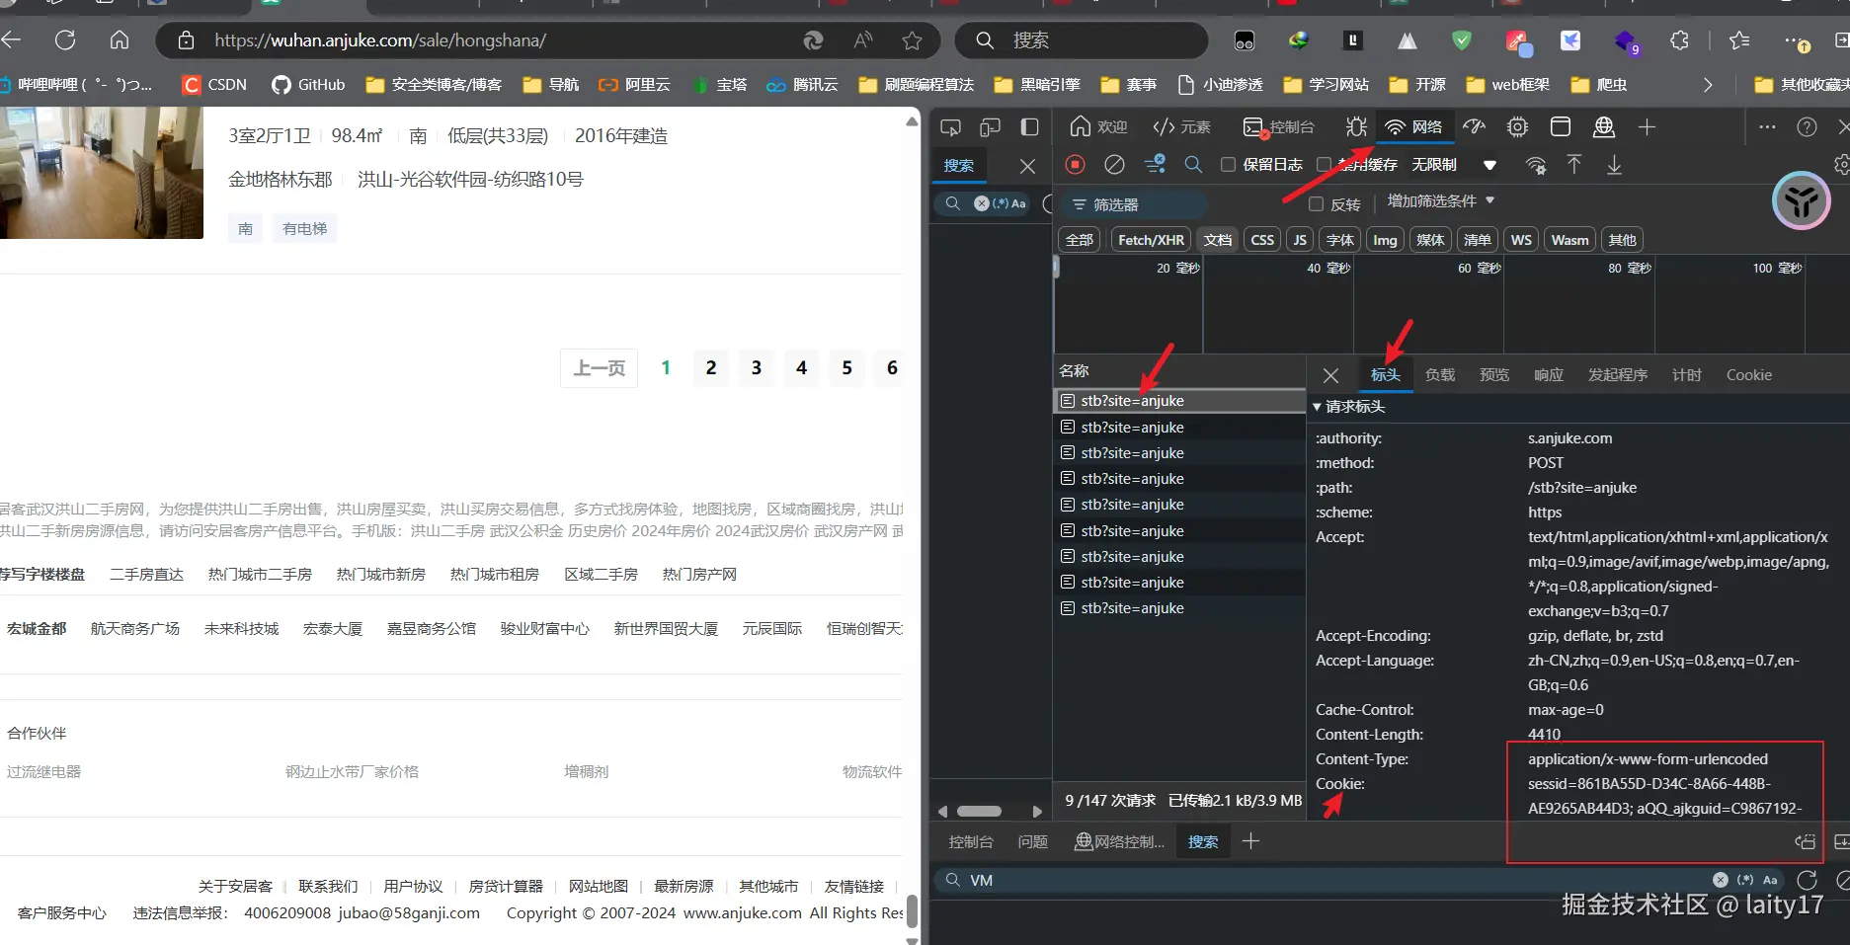Toggle the record network log button
Image resolution: width=1850 pixels, height=945 pixels.
click(1075, 164)
